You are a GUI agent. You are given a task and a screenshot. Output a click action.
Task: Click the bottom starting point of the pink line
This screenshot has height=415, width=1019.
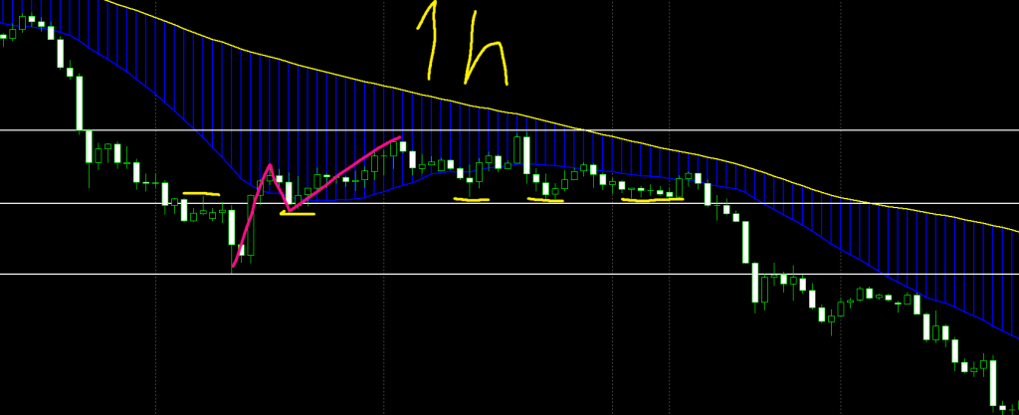[233, 267]
